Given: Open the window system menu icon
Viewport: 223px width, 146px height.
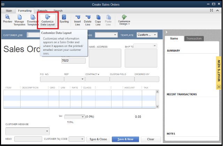Looking at the screenshot, I should 3,4.
